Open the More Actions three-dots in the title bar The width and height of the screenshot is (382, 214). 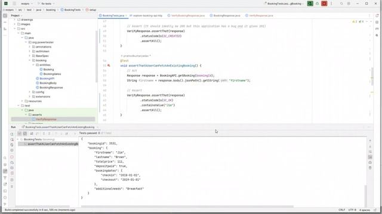331,4
